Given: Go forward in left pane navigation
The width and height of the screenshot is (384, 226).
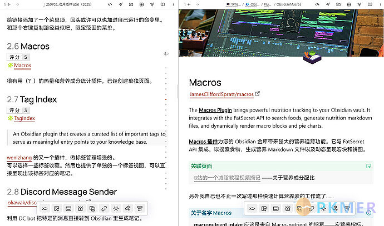Looking at the screenshot, I should [17, 4].
